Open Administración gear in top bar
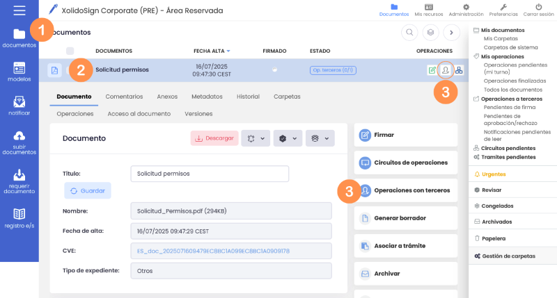Viewport: 557px width, 298px height. coord(466,10)
